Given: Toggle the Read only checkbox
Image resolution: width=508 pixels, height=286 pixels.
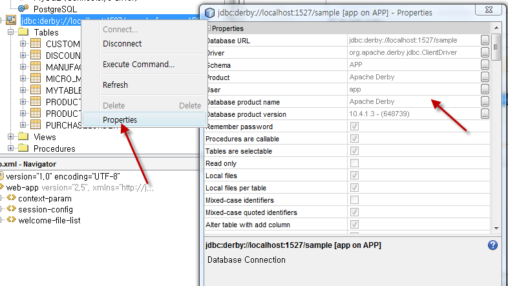Looking at the screenshot, I should 354,163.
